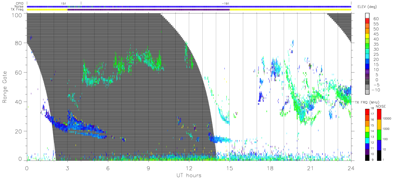395x182 pixels.
Task: Click the CPID value '-191'
Action: click(225, 4)
